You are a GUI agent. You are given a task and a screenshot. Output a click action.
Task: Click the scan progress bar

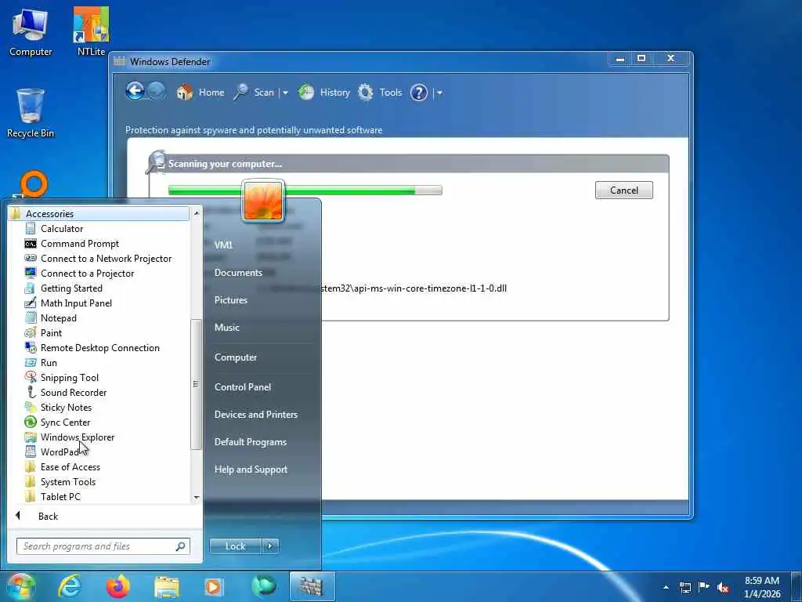(x=305, y=190)
